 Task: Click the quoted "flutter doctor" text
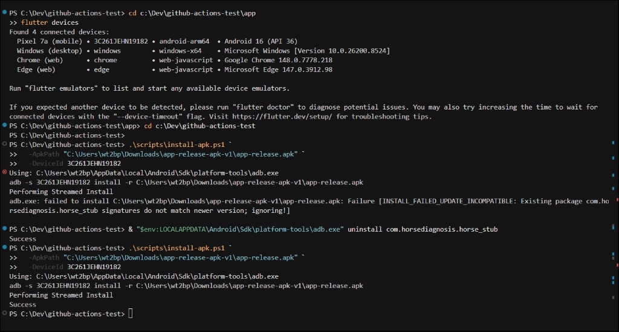click(x=263, y=107)
